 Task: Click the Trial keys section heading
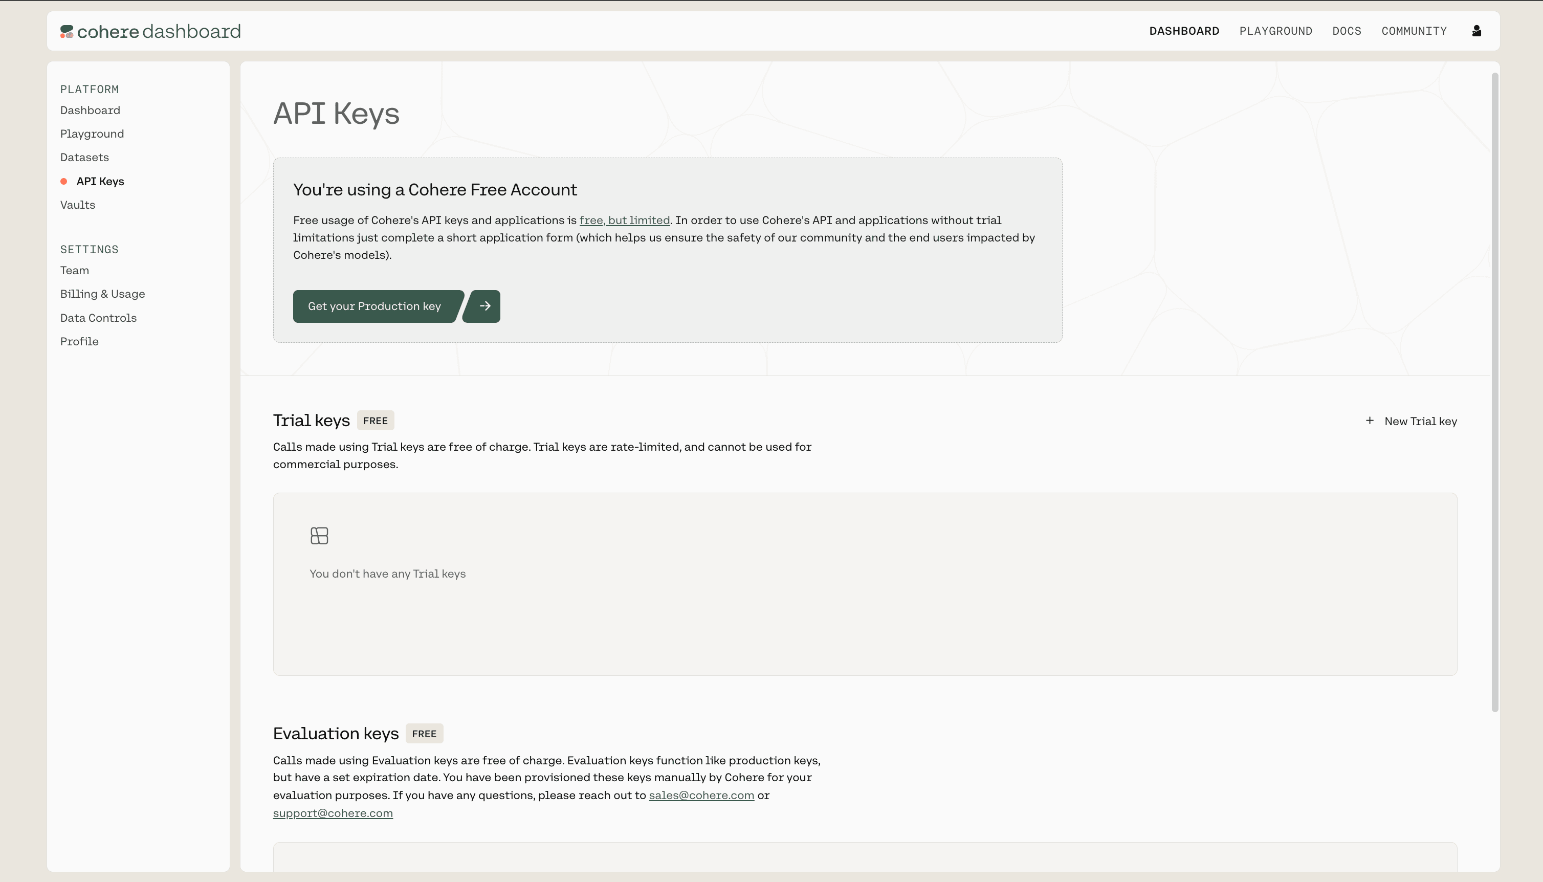coord(311,421)
